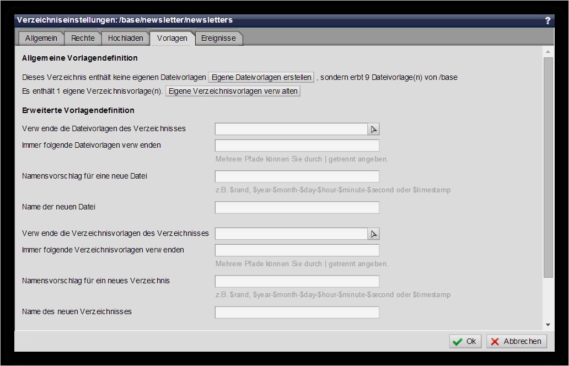Viewport: 569px width, 366px height.
Task: Cancel the dialog with Abbrechen
Action: 516,341
